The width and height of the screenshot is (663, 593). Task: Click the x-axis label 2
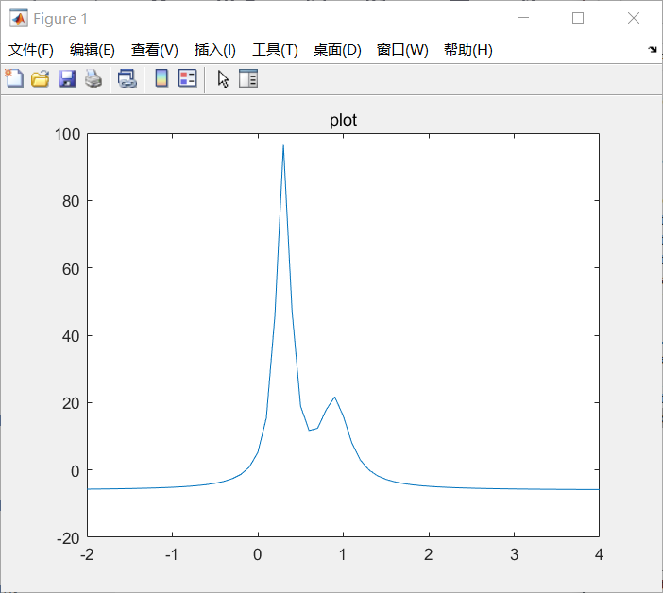point(429,554)
